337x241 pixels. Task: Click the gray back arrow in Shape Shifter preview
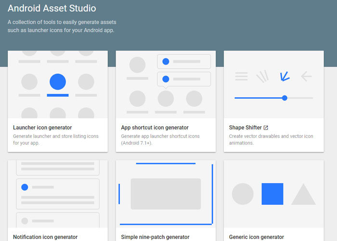point(306,76)
